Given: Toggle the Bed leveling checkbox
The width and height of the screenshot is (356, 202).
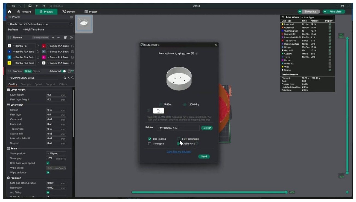Looking at the screenshot, I should 150,139.
